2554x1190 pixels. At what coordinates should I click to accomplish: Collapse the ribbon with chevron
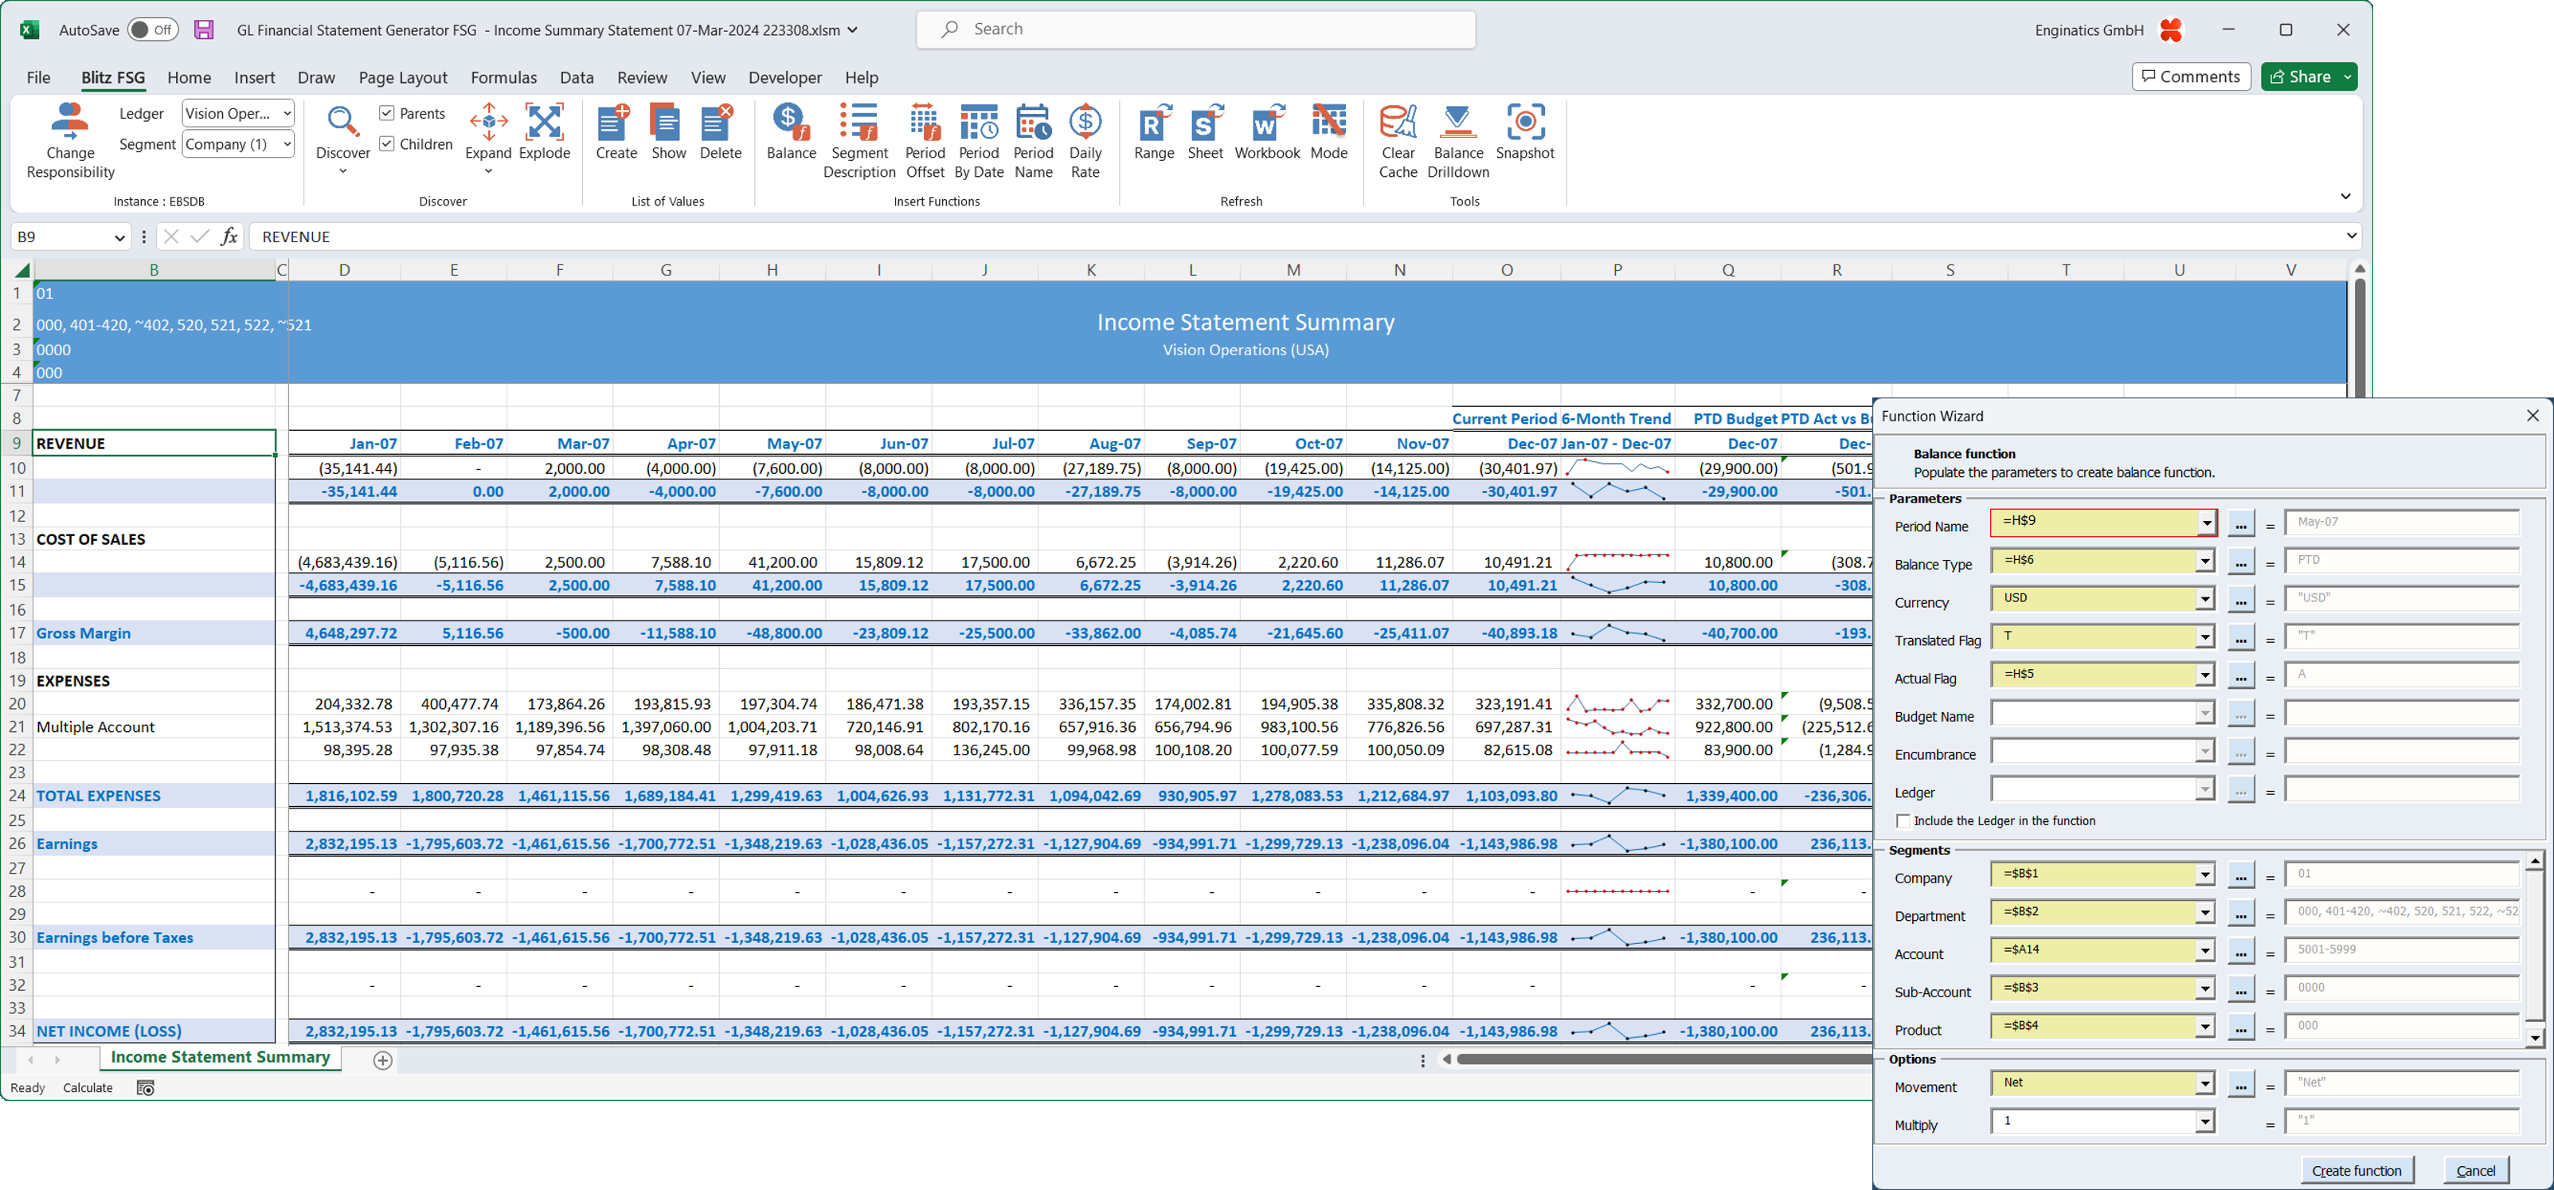tap(2345, 195)
